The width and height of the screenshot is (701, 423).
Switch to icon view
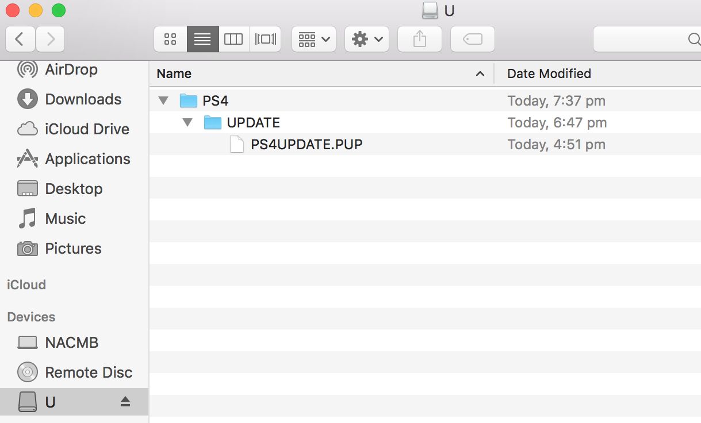click(170, 39)
